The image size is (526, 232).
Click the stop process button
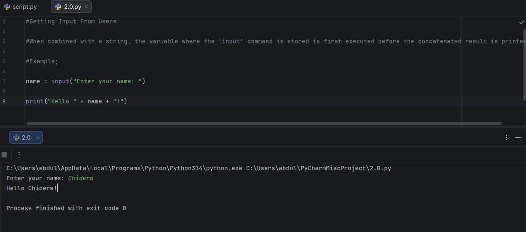point(4,154)
